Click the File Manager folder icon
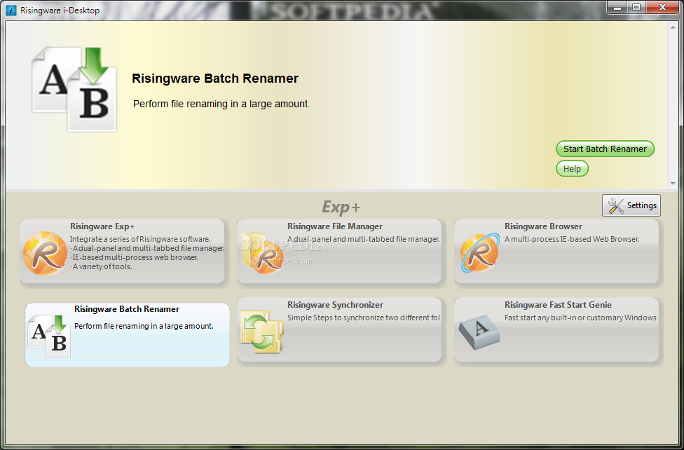The height and width of the screenshot is (450, 684). point(263,254)
